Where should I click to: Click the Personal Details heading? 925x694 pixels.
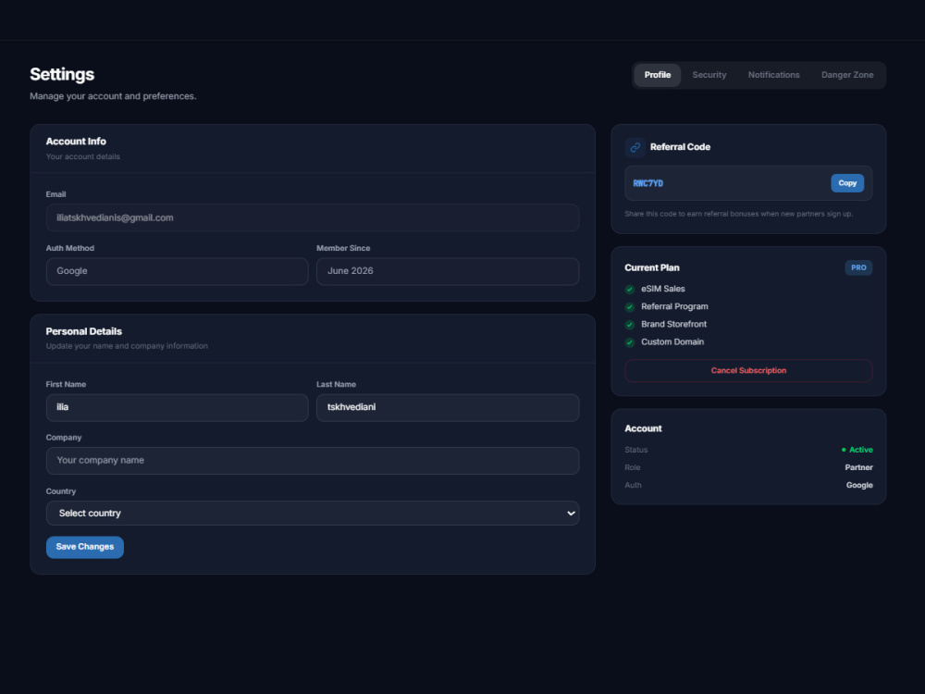(x=84, y=331)
